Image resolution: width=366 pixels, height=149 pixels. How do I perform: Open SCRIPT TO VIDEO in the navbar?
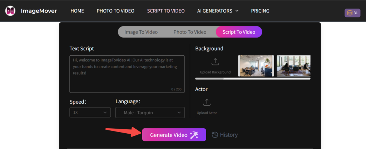pos(166,11)
